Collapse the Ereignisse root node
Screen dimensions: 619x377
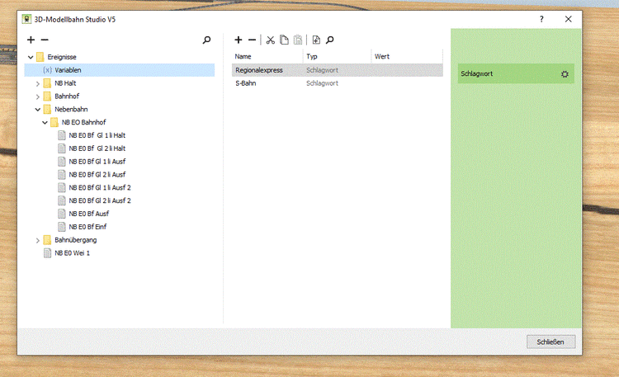[31, 57]
